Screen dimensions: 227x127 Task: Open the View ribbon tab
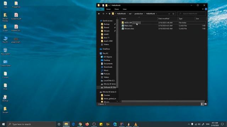pos(124,9)
